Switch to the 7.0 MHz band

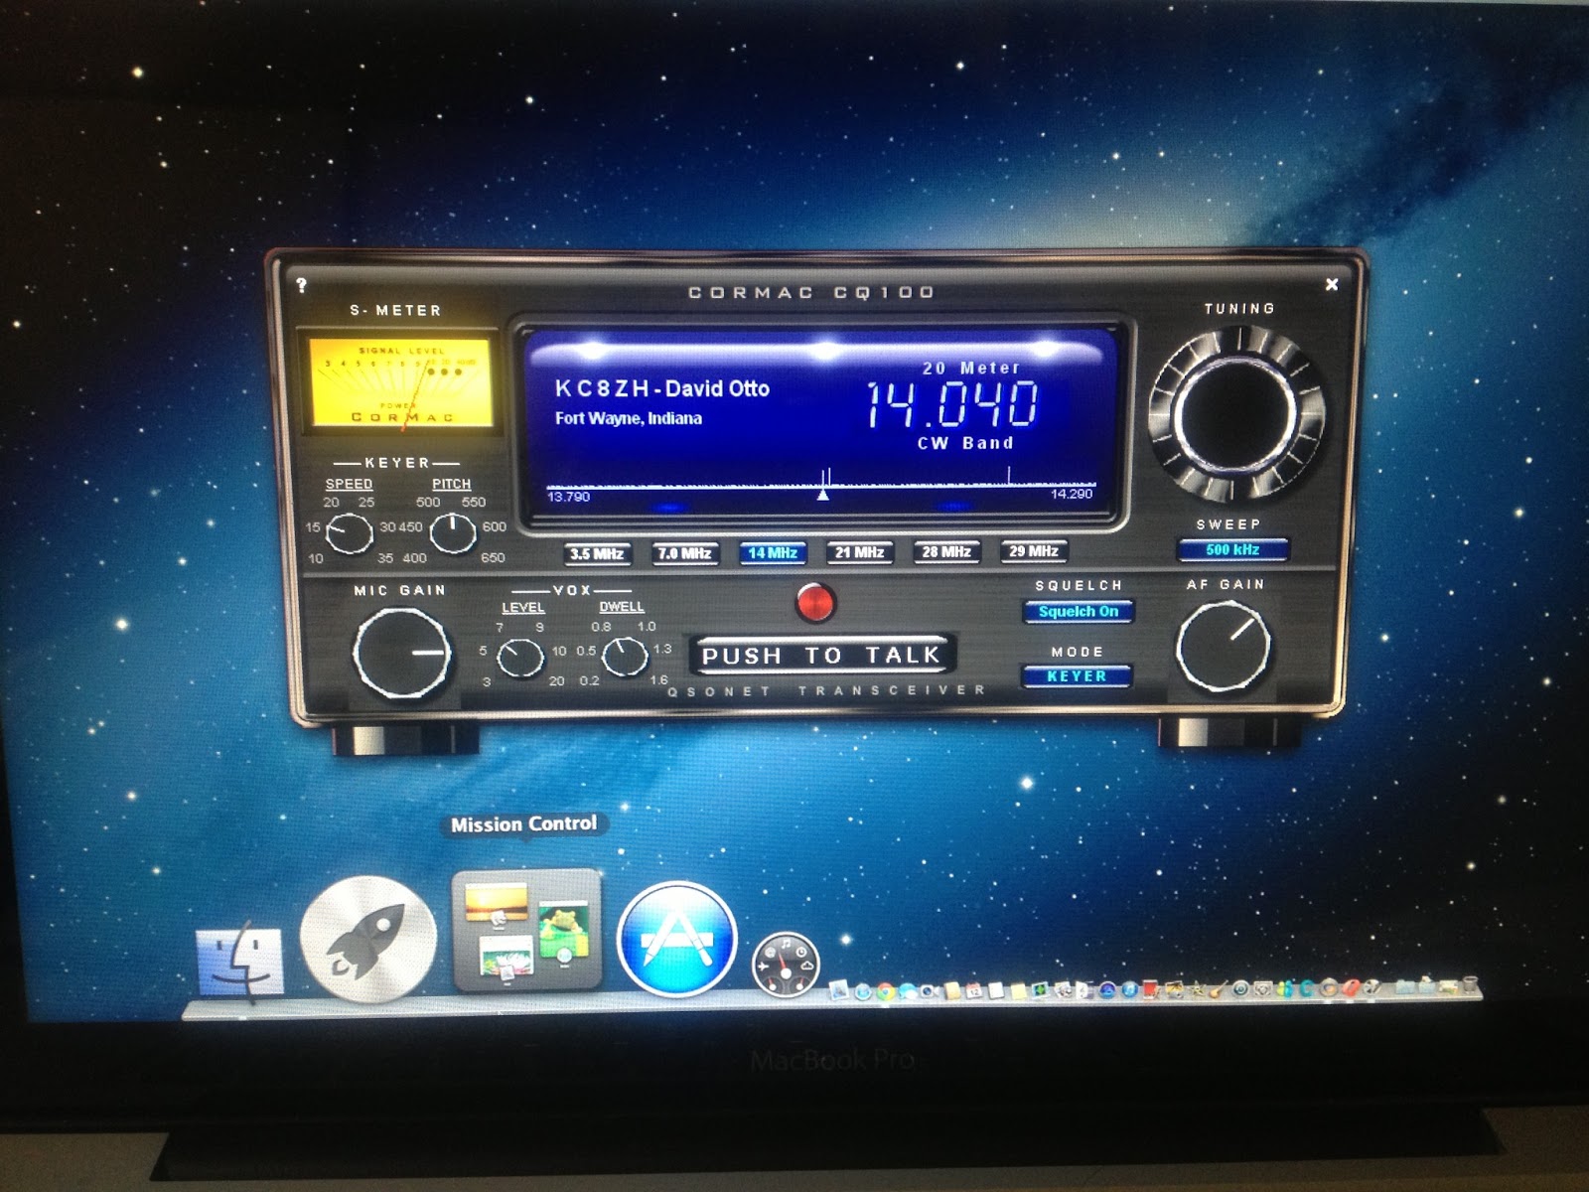685,553
